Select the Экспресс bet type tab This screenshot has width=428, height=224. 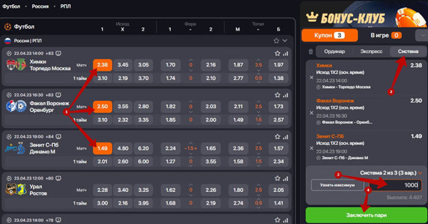tap(371, 52)
